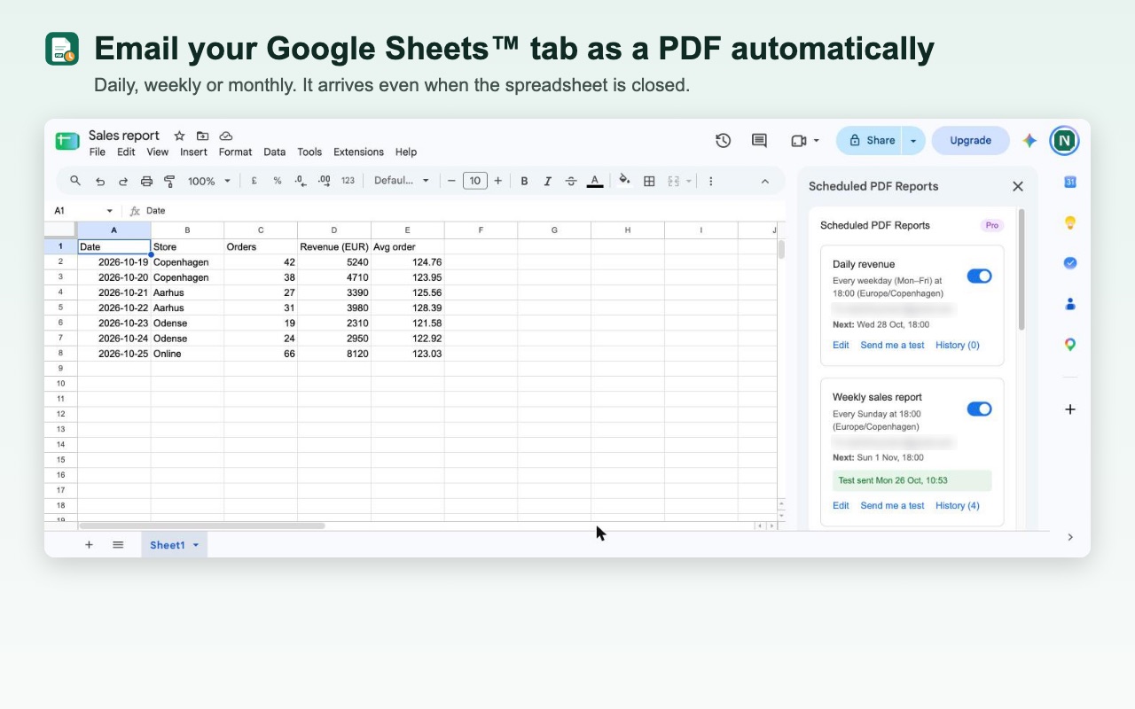Open the comments icon in header
Viewport: 1135px width, 709px height.
(759, 140)
